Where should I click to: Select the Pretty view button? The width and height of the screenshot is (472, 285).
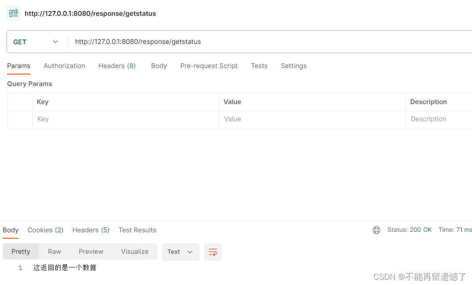tap(21, 252)
